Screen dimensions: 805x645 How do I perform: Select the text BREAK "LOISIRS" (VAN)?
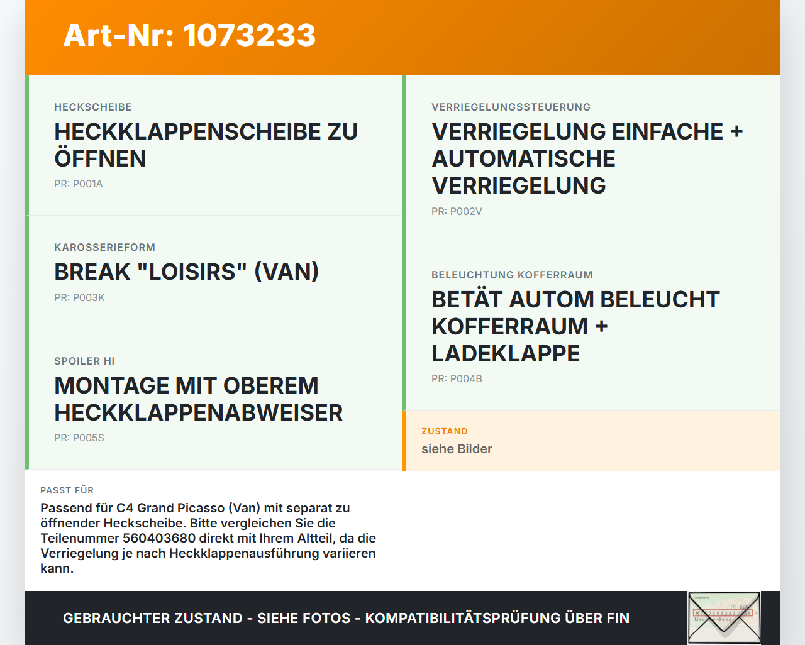tap(187, 272)
